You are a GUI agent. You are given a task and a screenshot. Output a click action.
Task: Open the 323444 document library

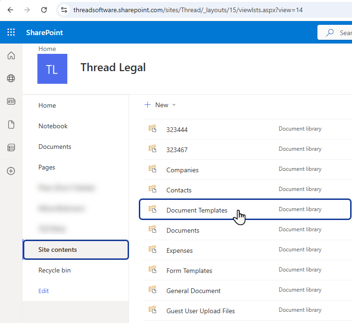[x=177, y=130]
